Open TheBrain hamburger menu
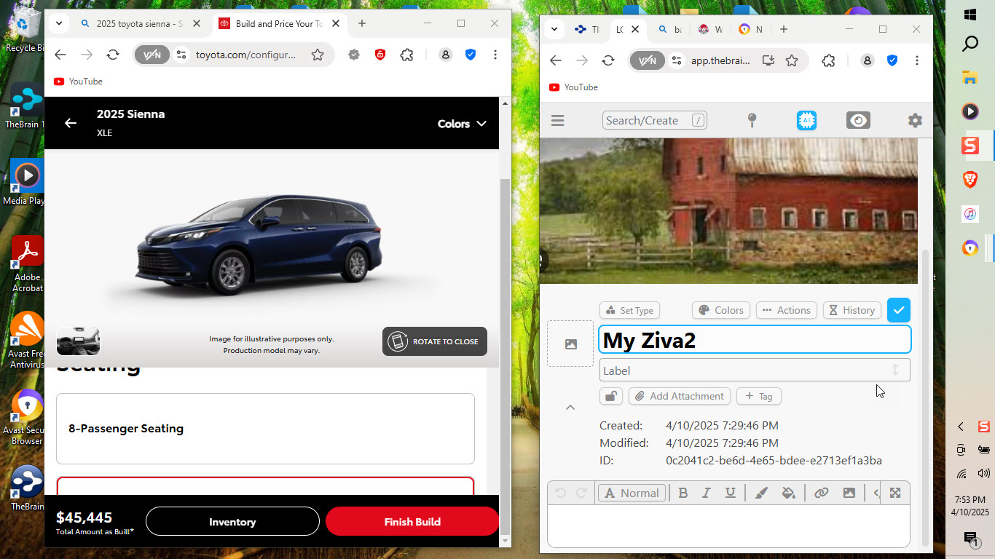Screen dimensions: 995x559 pos(558,121)
